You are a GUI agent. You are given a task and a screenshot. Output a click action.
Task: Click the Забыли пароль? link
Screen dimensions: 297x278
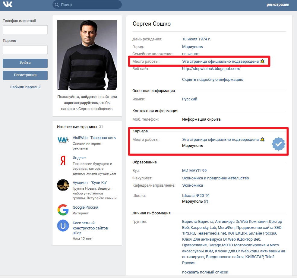(25, 87)
